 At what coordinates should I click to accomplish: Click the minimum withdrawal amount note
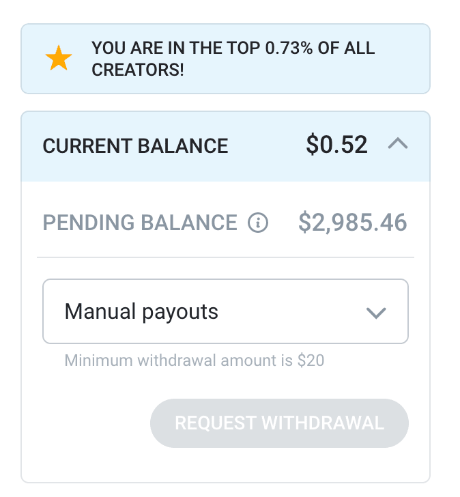(x=194, y=360)
